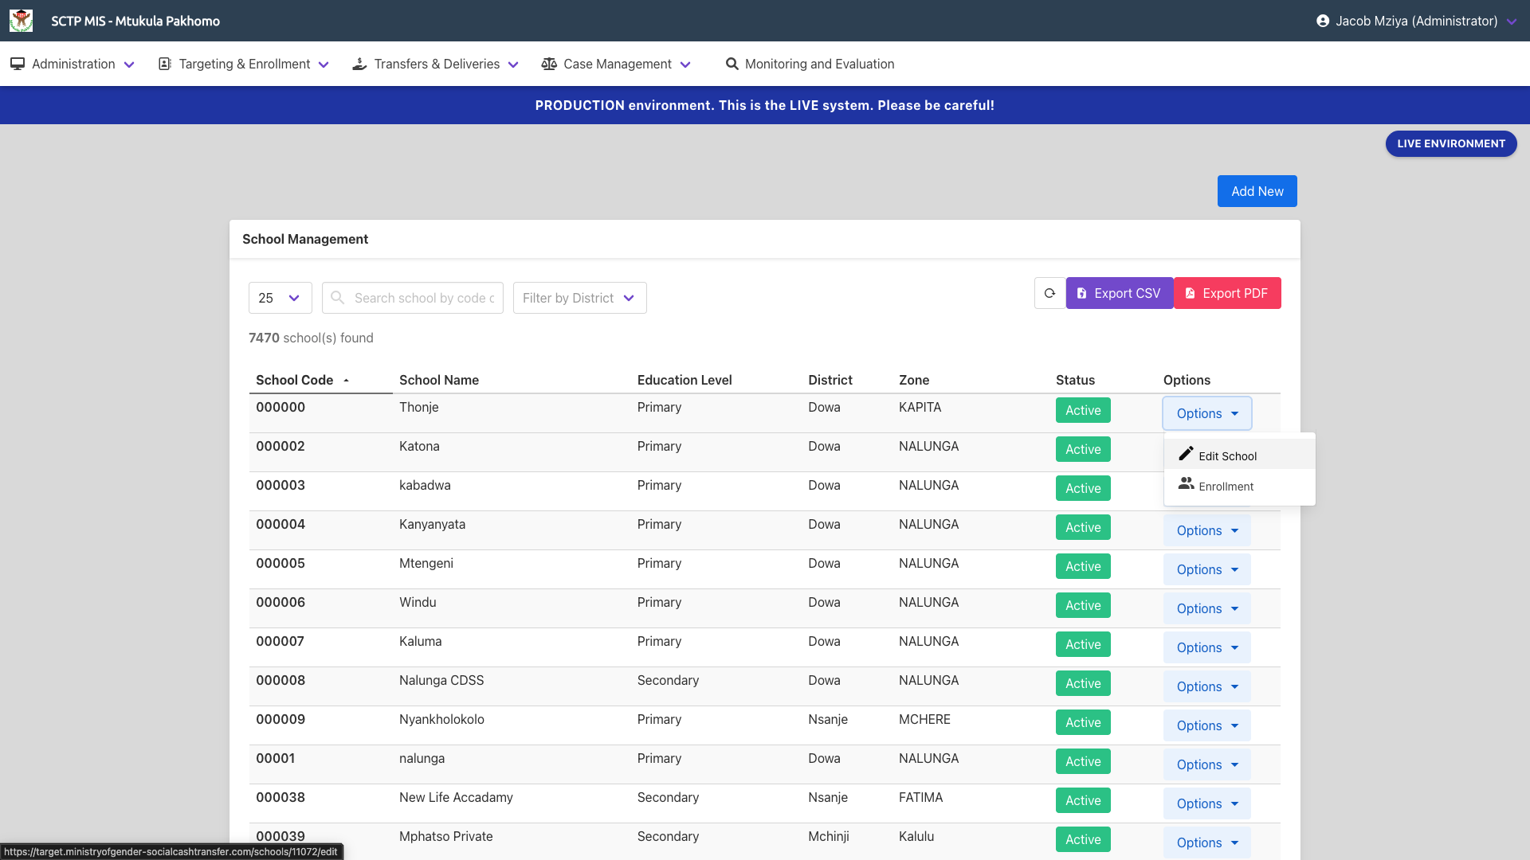1530x860 pixels.
Task: Go to Monitoring and Evaluation
Action: pos(810,64)
